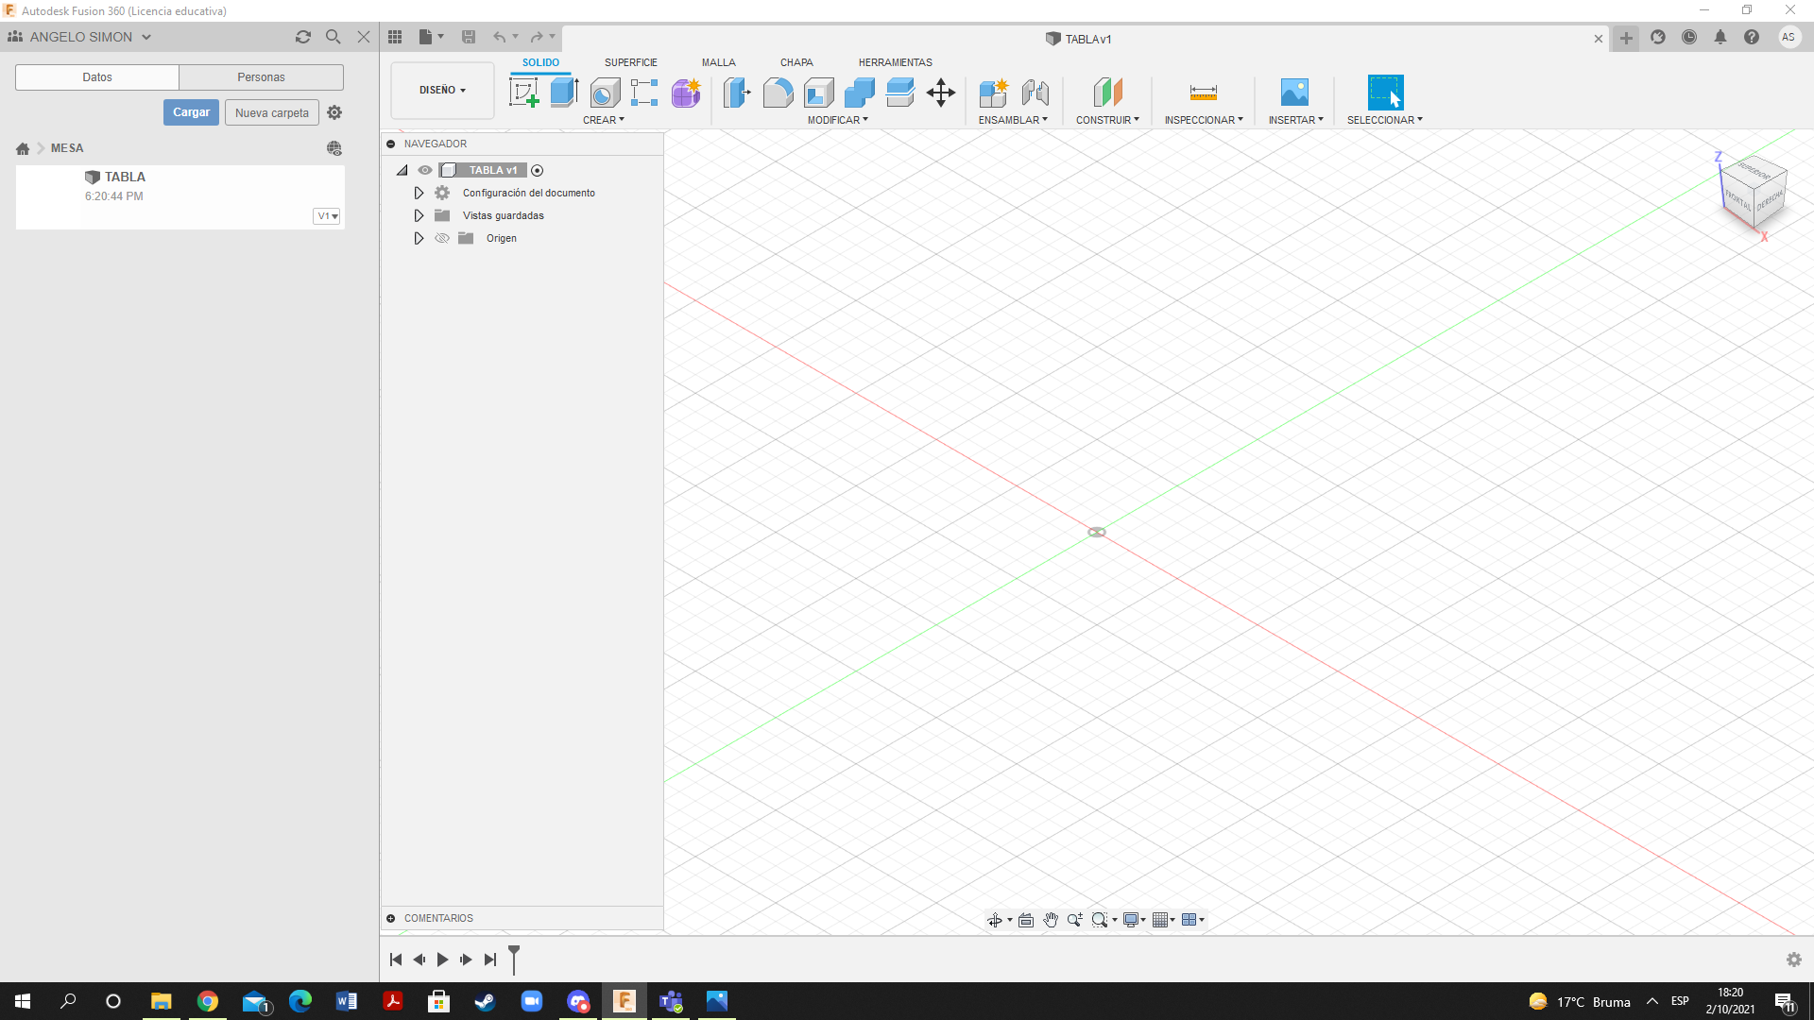This screenshot has height=1020, width=1814.
Task: Select the Move/Copy tool
Action: [x=941, y=93]
